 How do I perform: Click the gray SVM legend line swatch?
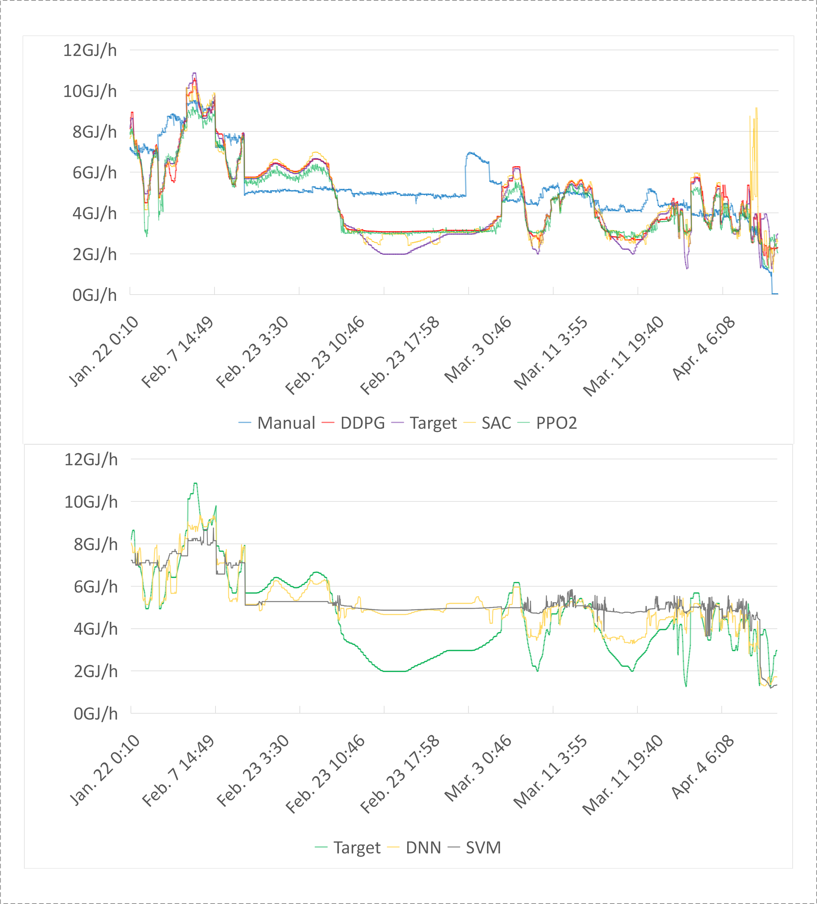click(454, 847)
